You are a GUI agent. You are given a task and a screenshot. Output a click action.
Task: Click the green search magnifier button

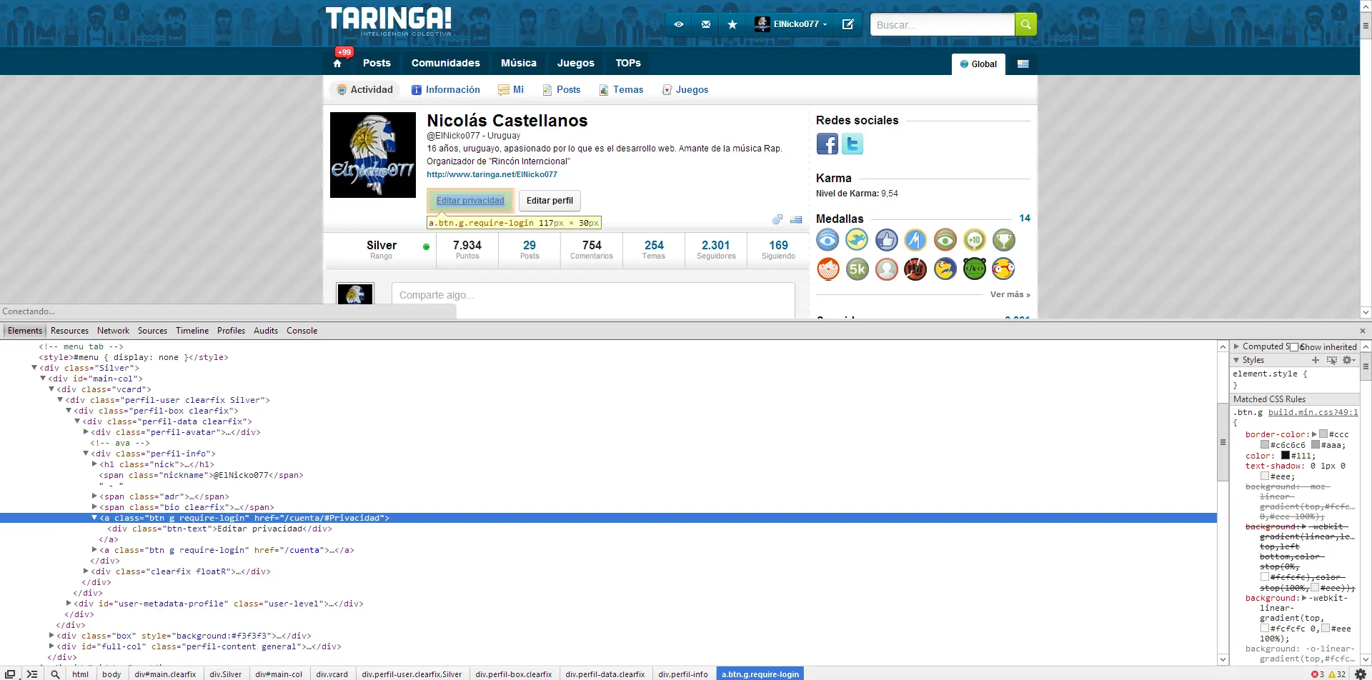tap(1025, 24)
